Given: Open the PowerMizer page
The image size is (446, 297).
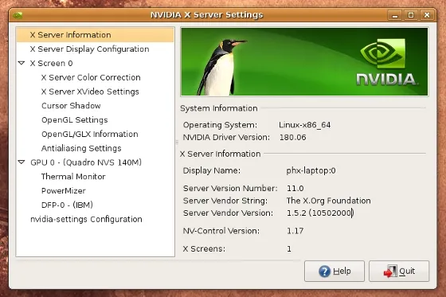Looking at the screenshot, I should [64, 190].
